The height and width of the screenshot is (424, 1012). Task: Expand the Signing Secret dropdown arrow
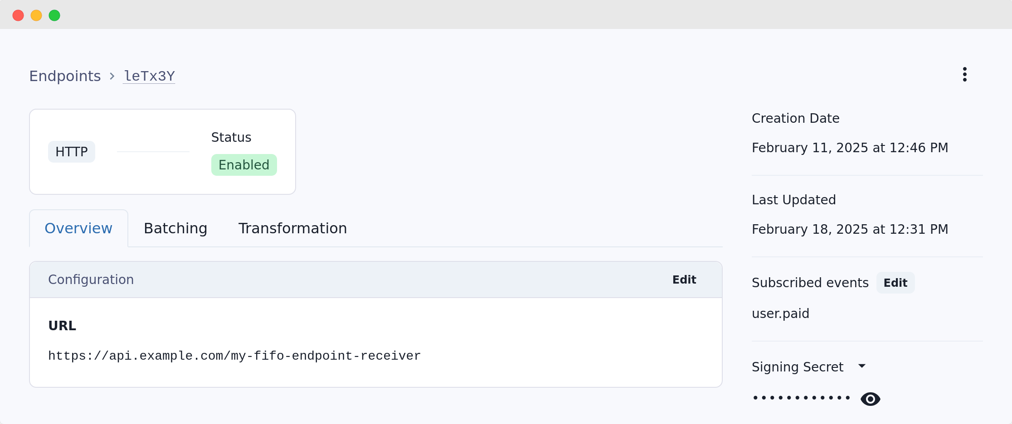862,366
